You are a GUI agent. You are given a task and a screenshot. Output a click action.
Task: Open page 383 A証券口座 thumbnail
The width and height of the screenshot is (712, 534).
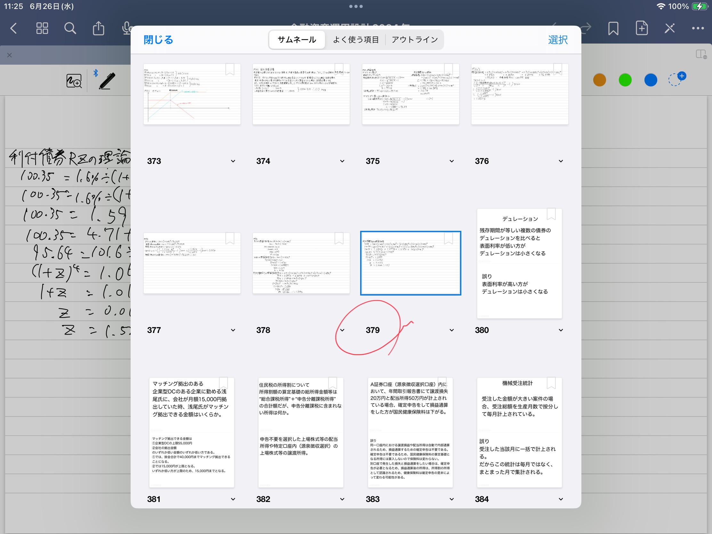410,432
